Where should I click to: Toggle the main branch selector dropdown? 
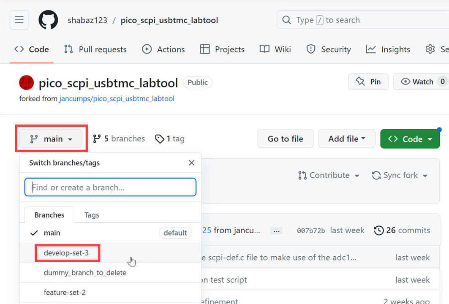click(51, 139)
